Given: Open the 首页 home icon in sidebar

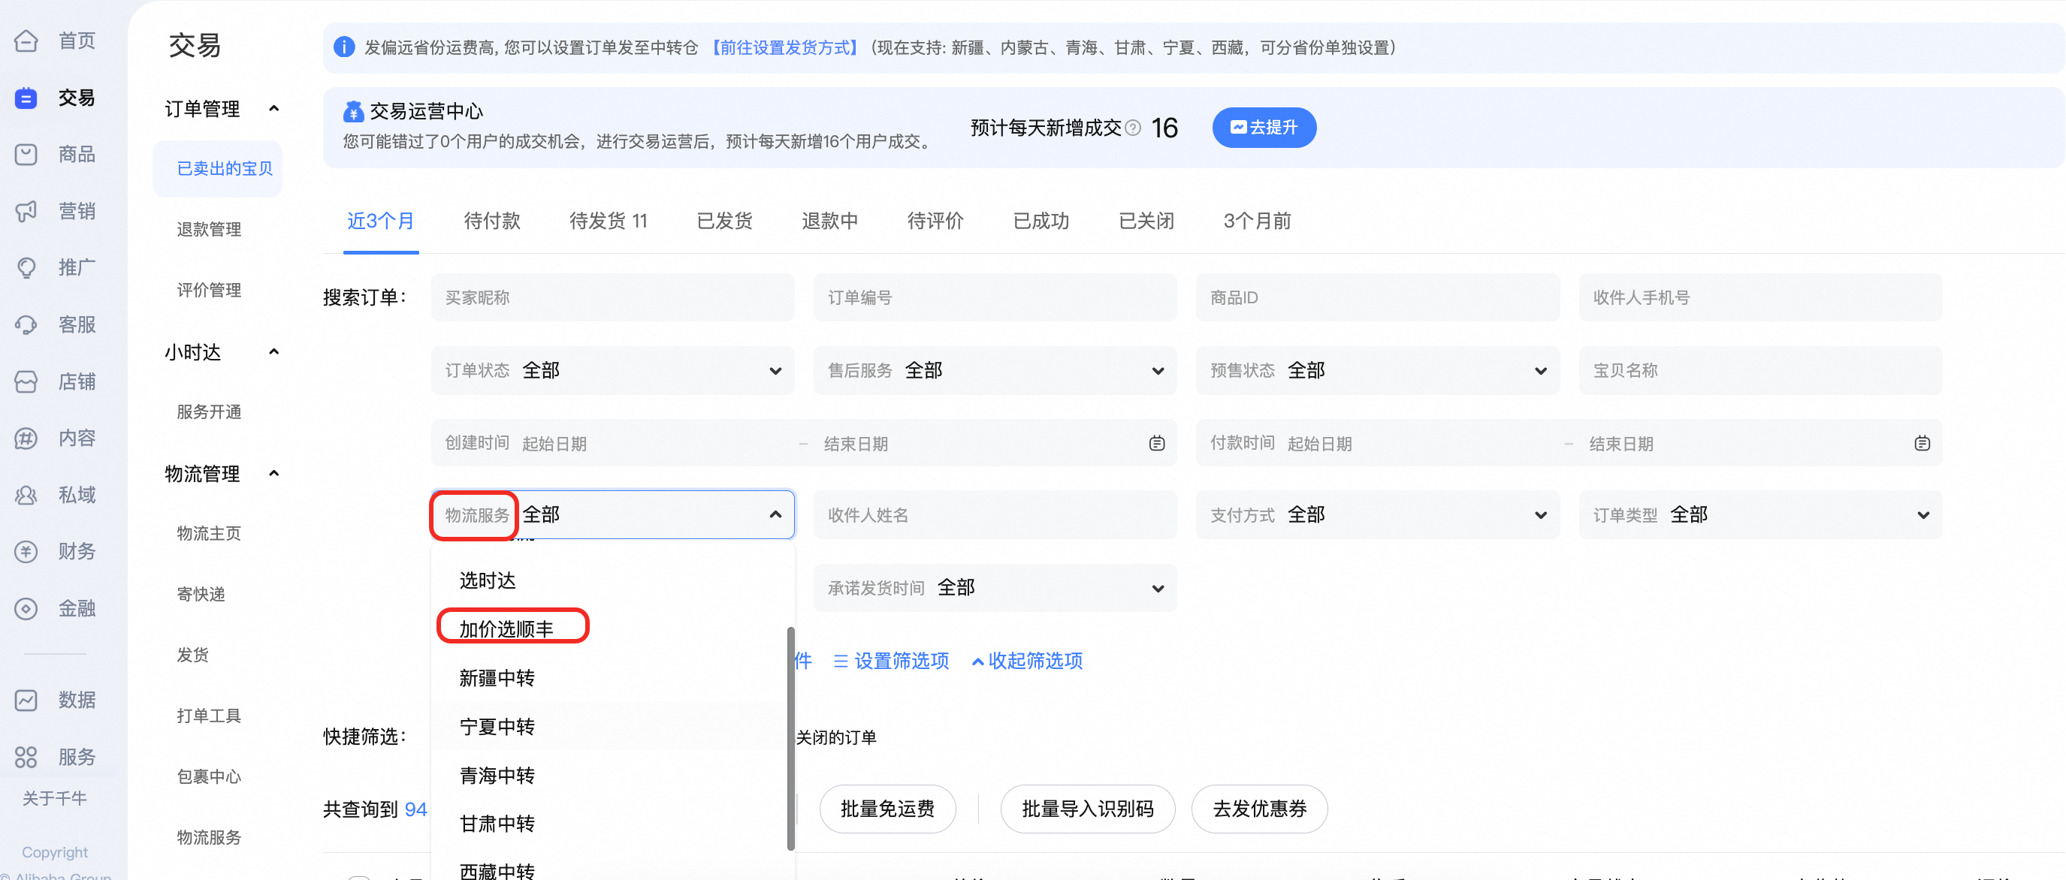Looking at the screenshot, I should click(26, 40).
